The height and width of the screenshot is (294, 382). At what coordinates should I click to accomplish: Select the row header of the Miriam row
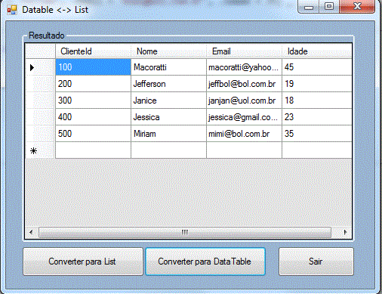[40, 134]
